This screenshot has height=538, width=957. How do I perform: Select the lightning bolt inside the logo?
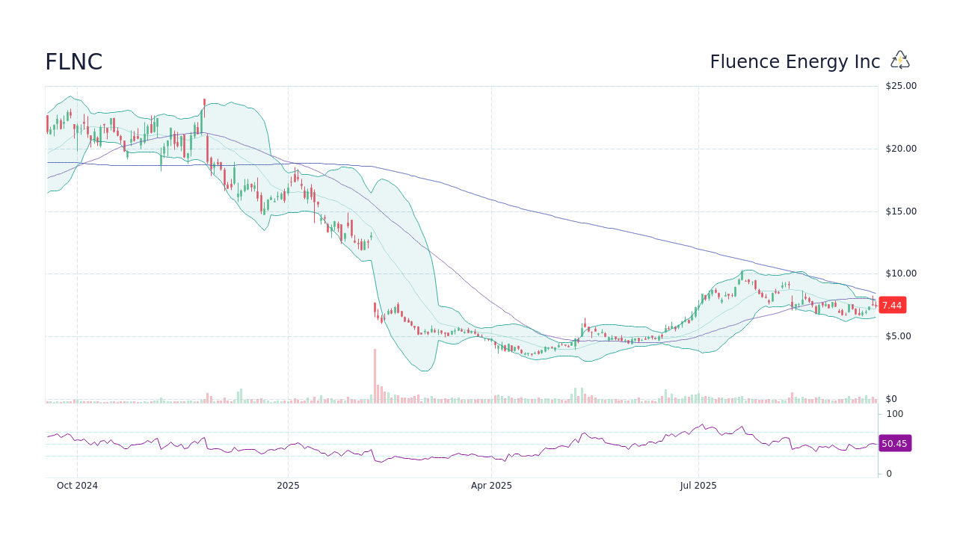(899, 60)
